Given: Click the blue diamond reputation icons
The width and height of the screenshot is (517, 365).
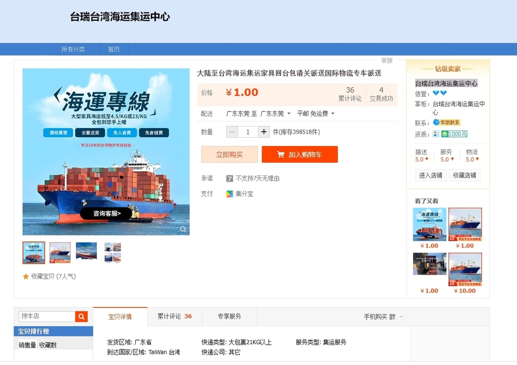Looking at the screenshot, I should coord(440,93).
